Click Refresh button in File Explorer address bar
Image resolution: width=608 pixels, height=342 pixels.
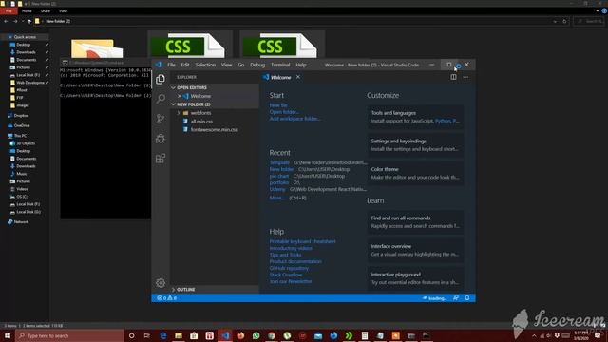pyautogui.click(x=564, y=21)
